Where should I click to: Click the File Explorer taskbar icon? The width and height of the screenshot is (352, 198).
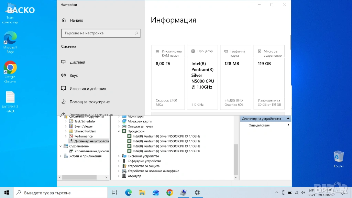point(142,192)
